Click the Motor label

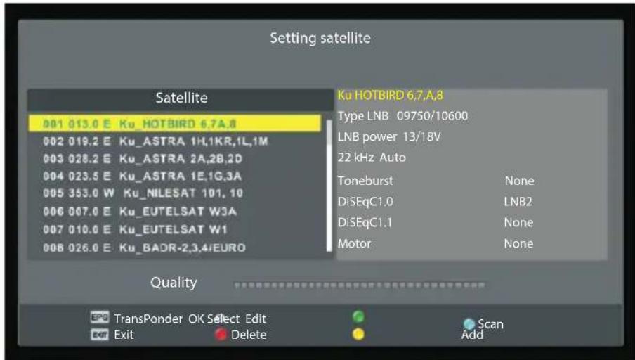(x=354, y=244)
